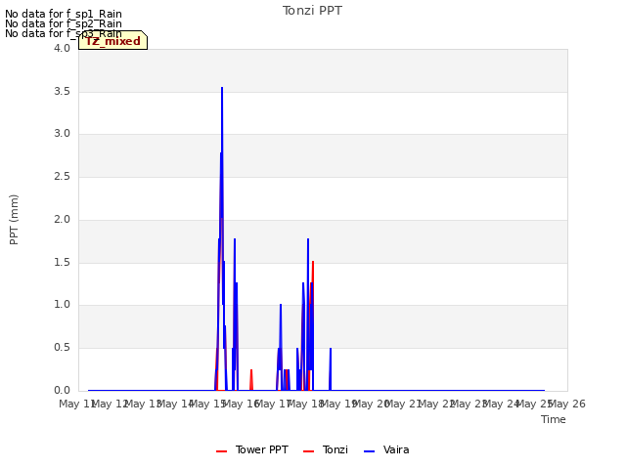This screenshot has width=626, height=469.
Task: Click the Vaira legend label
Action: coord(396,449)
